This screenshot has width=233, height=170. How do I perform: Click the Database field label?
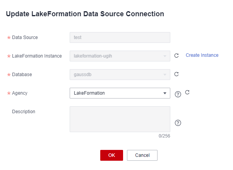click(x=22, y=75)
